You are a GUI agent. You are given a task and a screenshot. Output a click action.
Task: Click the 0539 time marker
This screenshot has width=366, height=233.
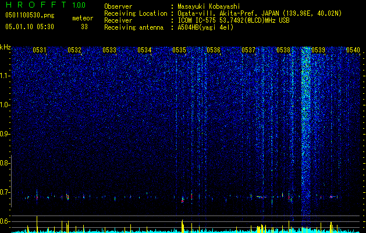[x=318, y=50]
